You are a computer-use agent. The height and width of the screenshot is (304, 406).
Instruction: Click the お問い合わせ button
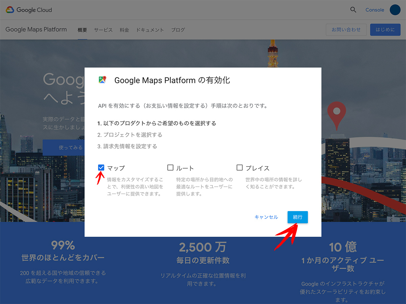pyautogui.click(x=346, y=29)
